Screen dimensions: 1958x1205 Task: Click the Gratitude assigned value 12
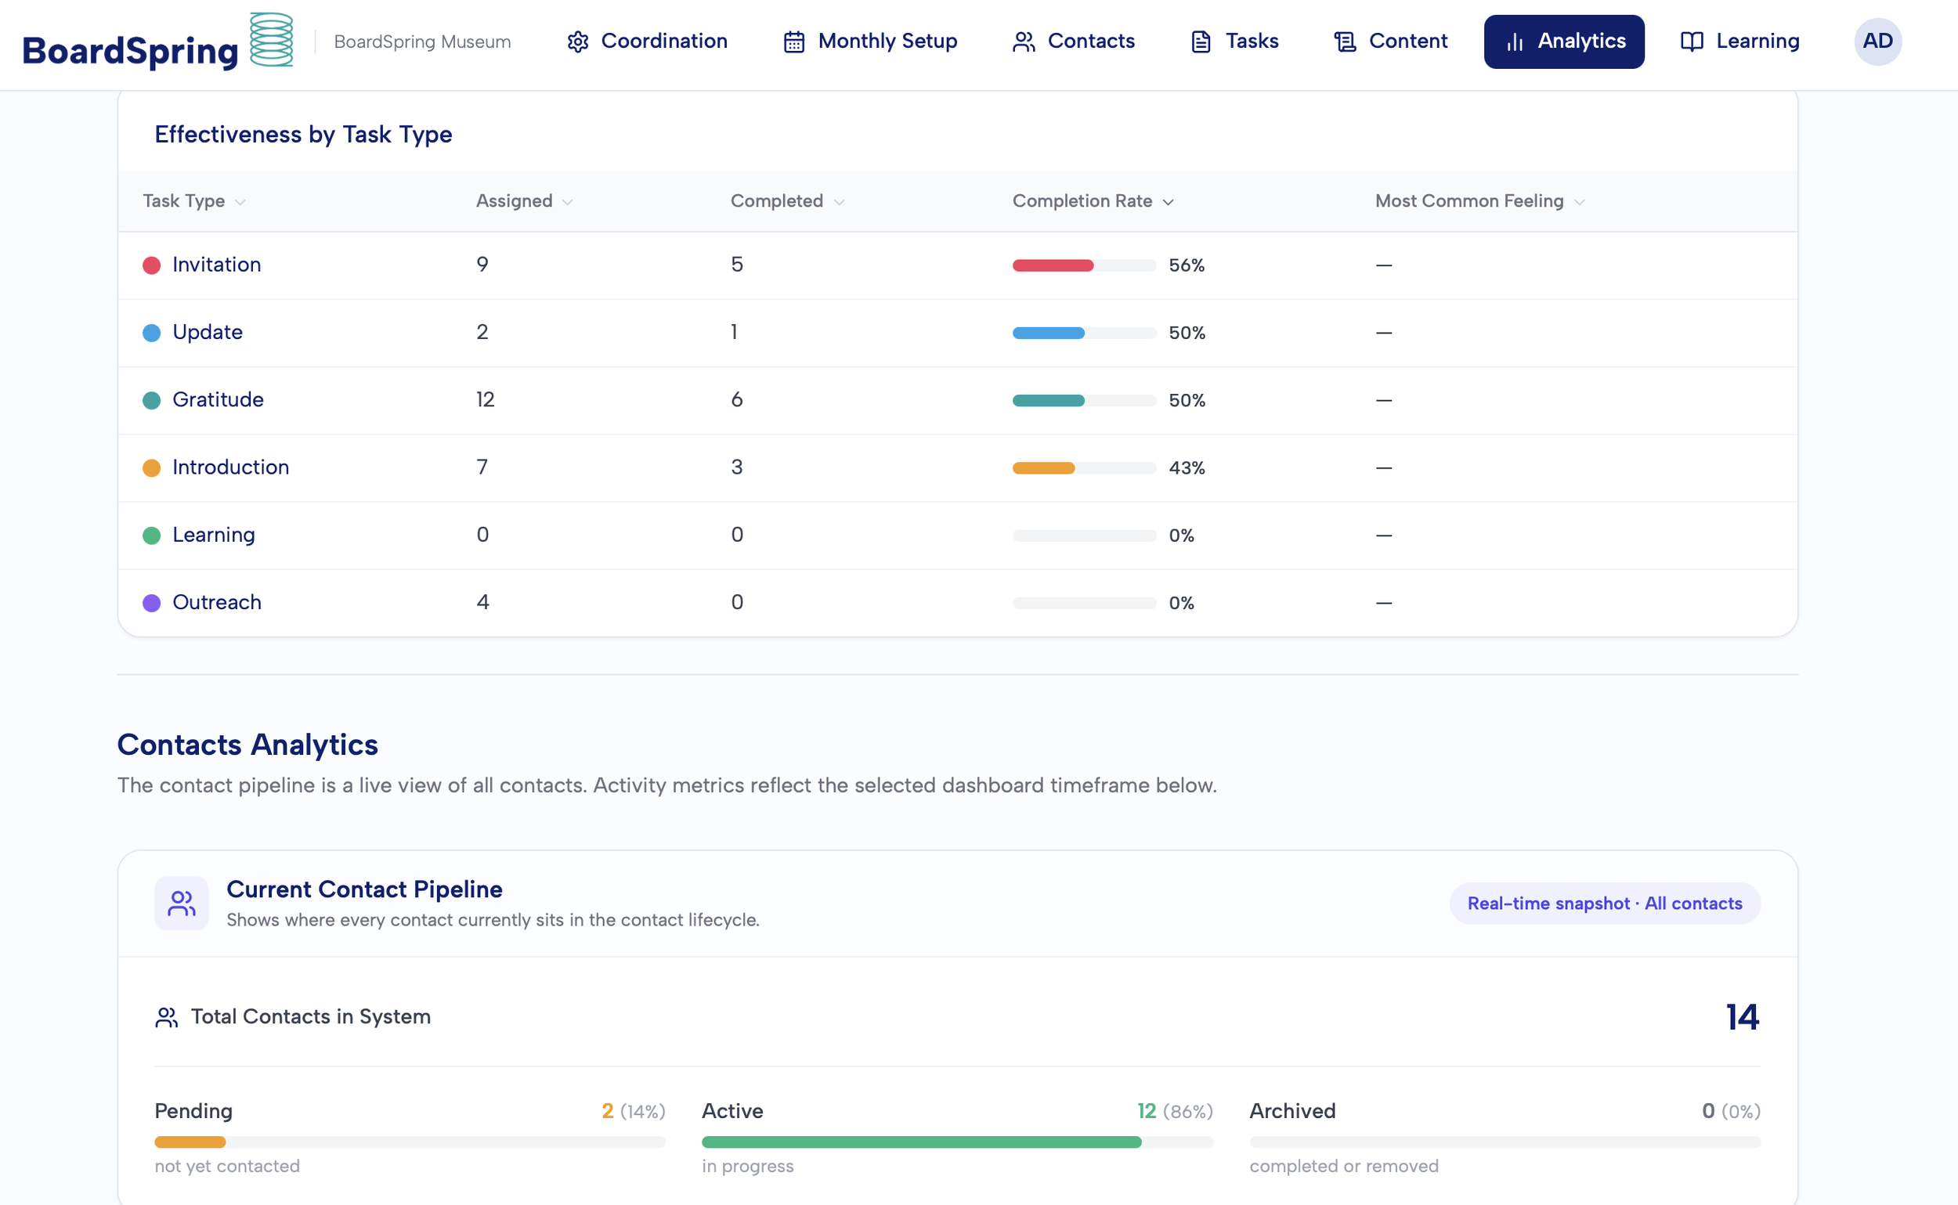(x=486, y=399)
